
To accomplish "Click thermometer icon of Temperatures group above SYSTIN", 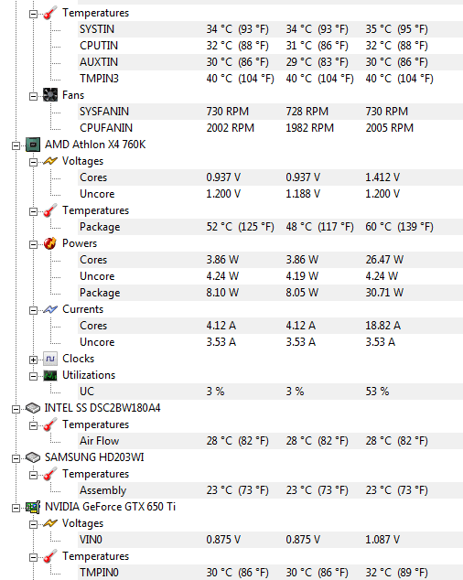I will pyautogui.click(x=50, y=13).
